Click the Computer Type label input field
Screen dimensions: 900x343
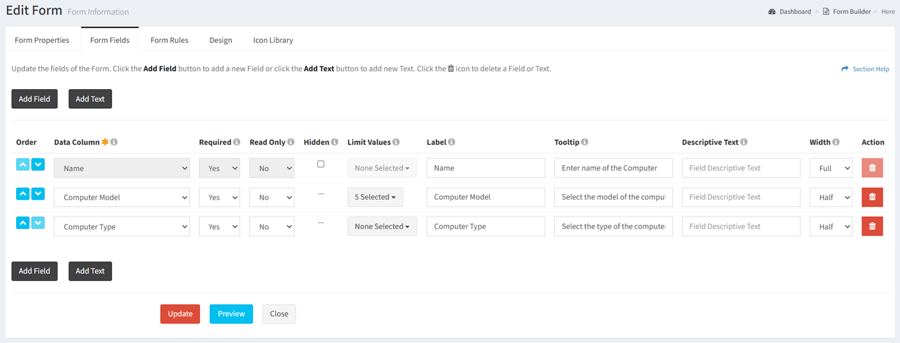(486, 227)
